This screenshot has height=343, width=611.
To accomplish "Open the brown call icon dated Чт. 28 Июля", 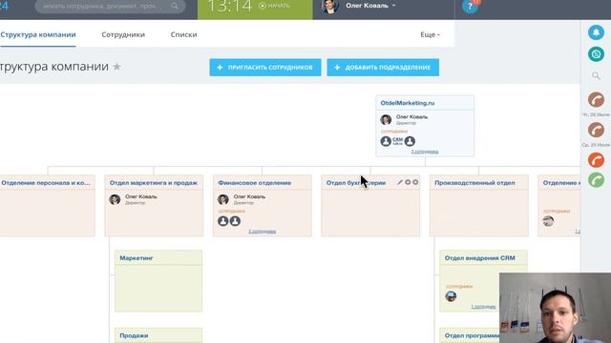I will tap(596, 99).
